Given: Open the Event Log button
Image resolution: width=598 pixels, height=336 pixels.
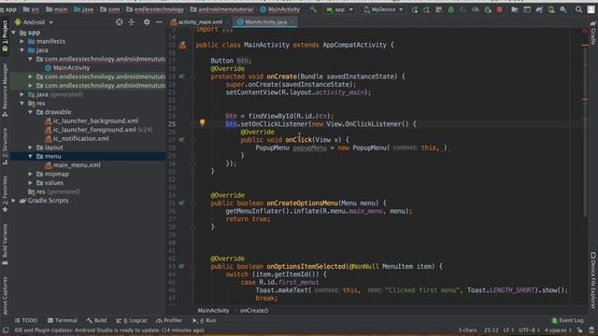Looking at the screenshot, I should (567, 320).
